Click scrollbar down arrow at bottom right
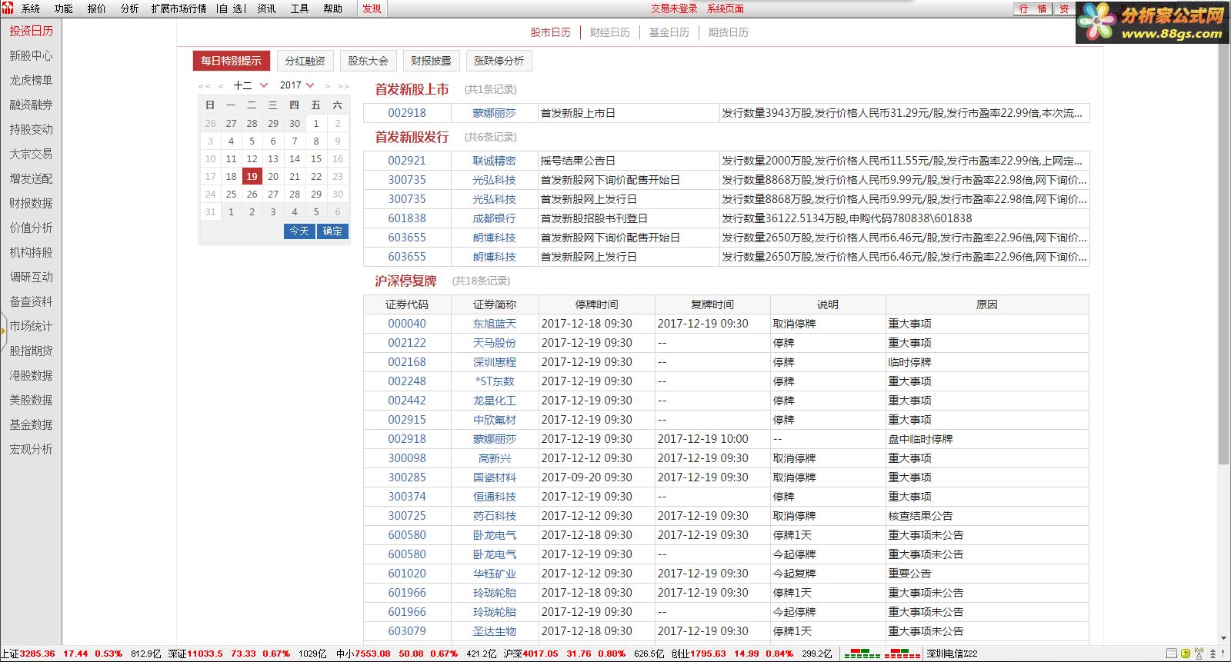 pyautogui.click(x=1223, y=638)
